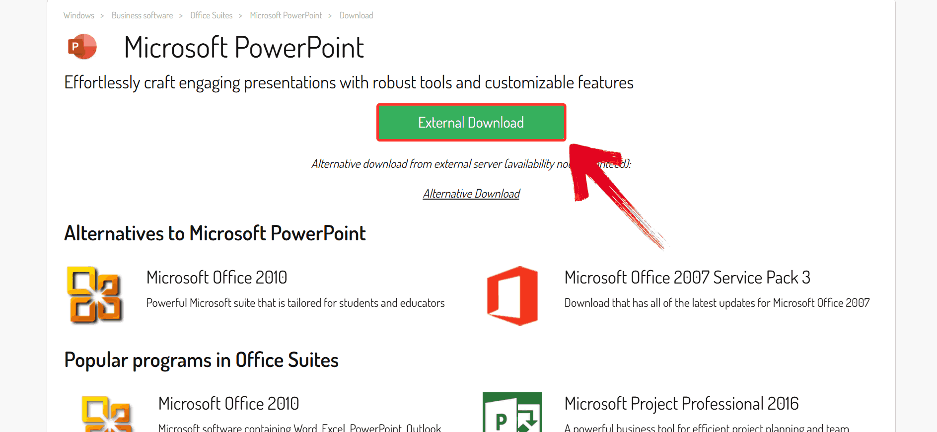Click the green Microsoft Project Professional icon
Image resolution: width=937 pixels, height=432 pixels.
(512, 412)
